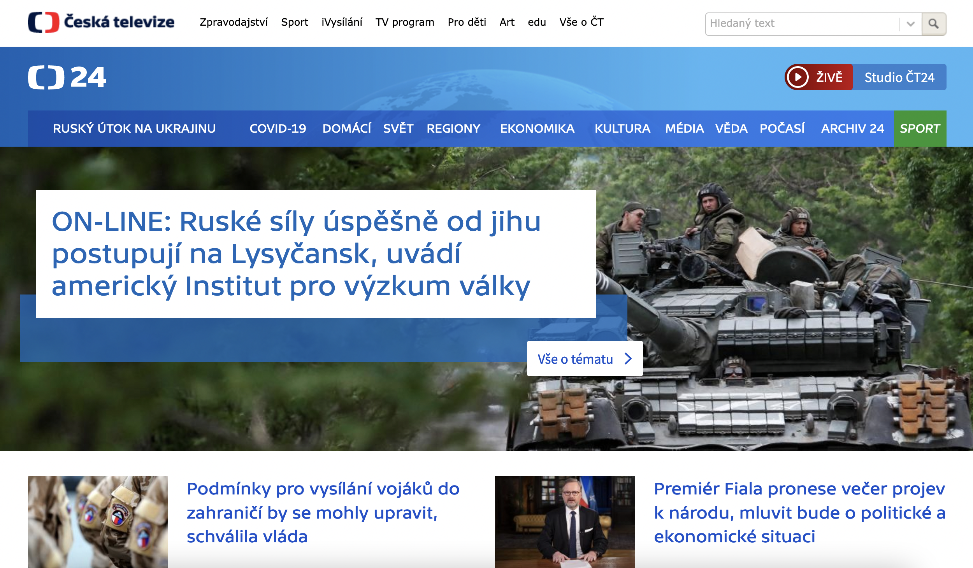This screenshot has height=568, width=973.
Task: Open the ON-LINE Lysyčansk headline article
Action: pos(296,254)
